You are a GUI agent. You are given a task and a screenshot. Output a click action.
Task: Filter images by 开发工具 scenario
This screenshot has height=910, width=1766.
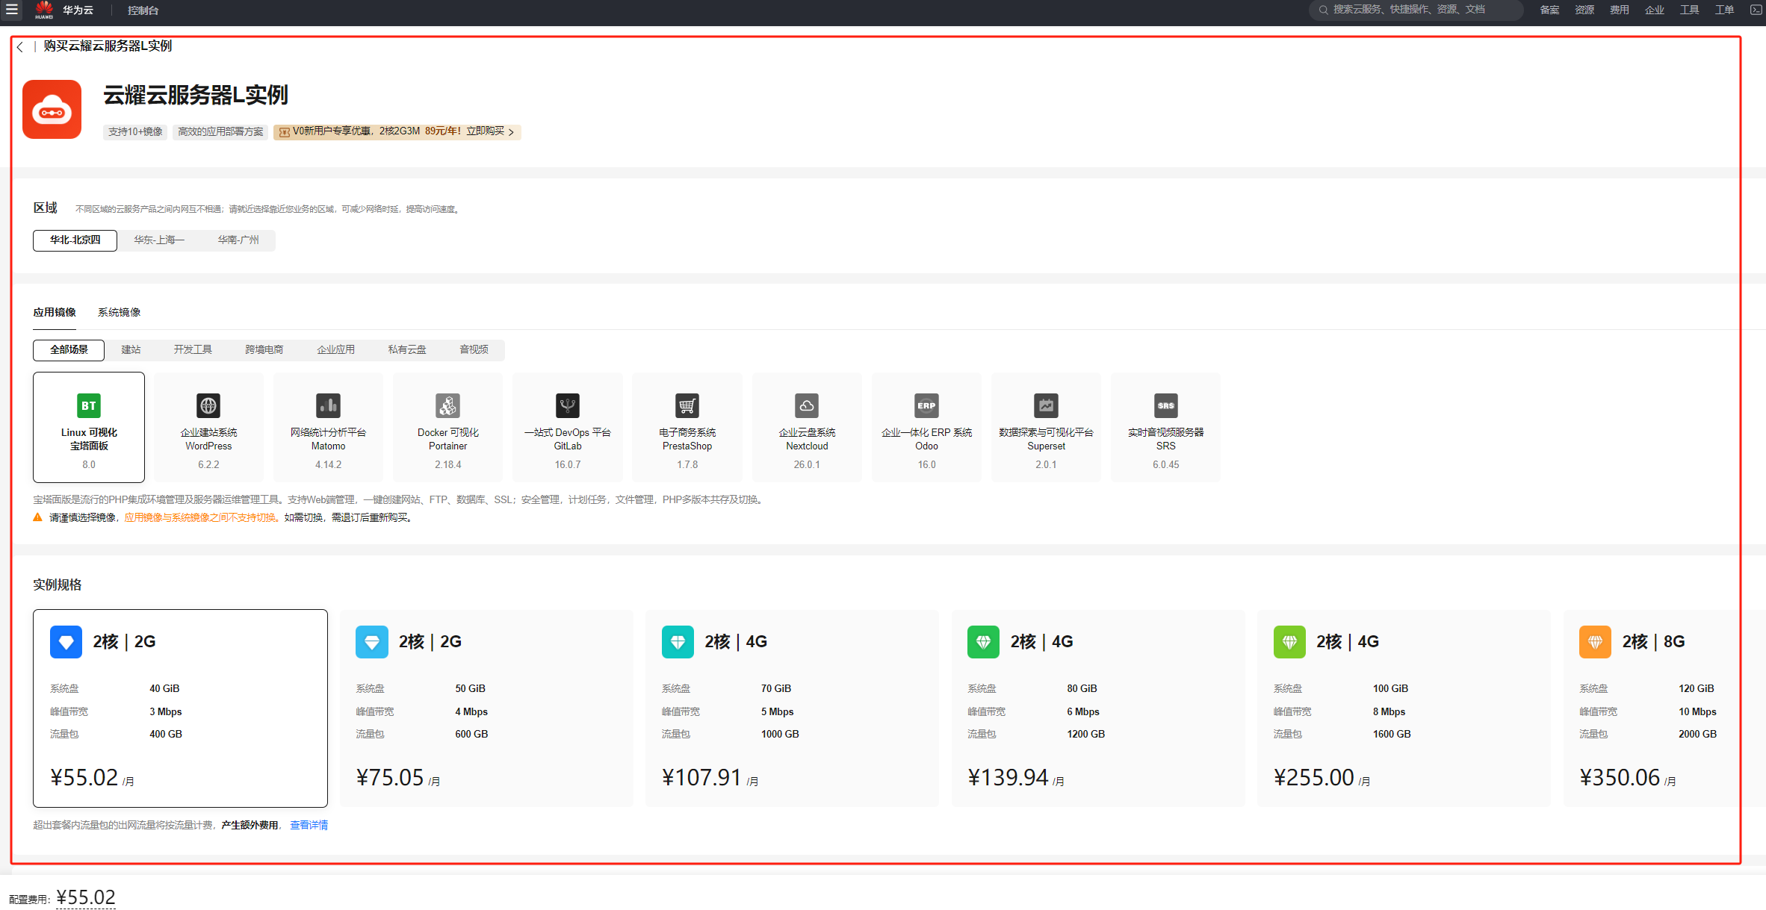pos(193,349)
